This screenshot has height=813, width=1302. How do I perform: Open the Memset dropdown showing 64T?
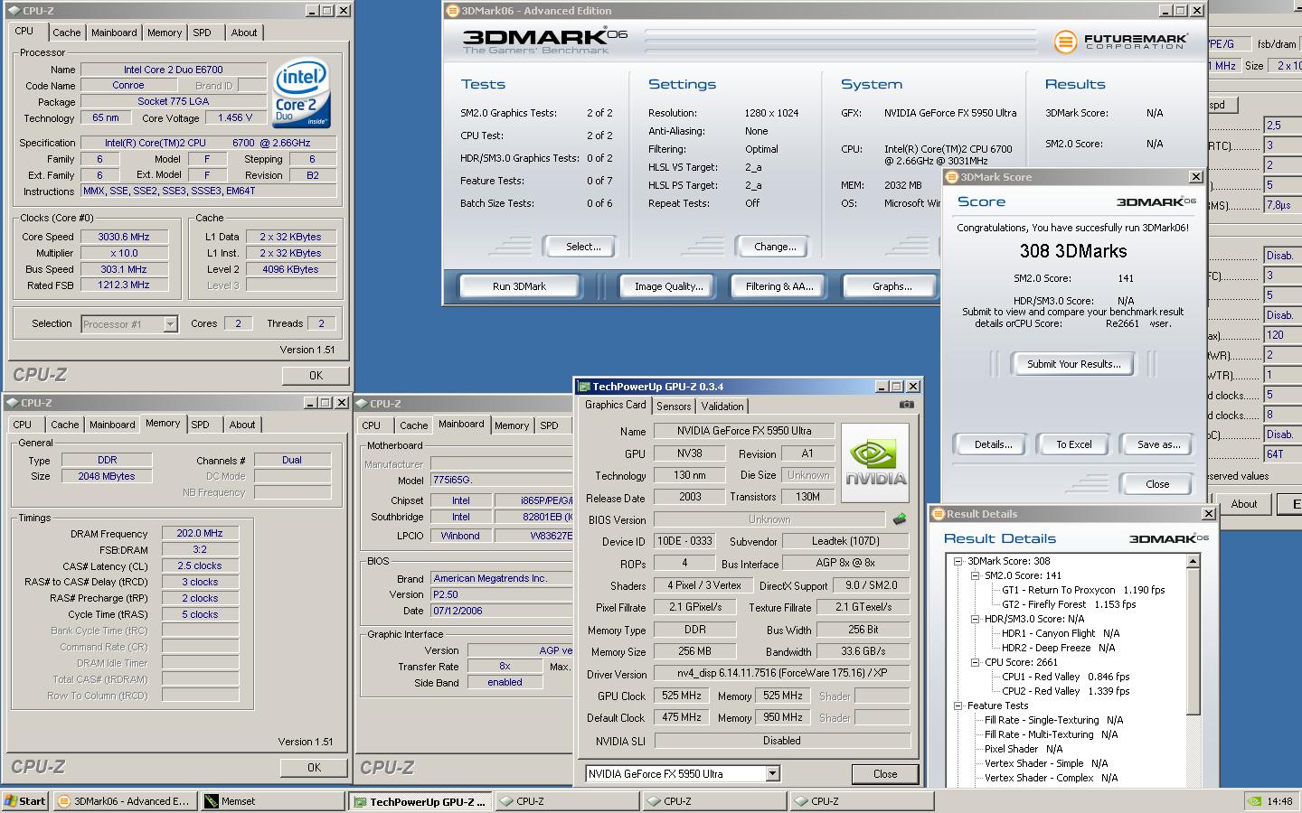(x=1282, y=454)
